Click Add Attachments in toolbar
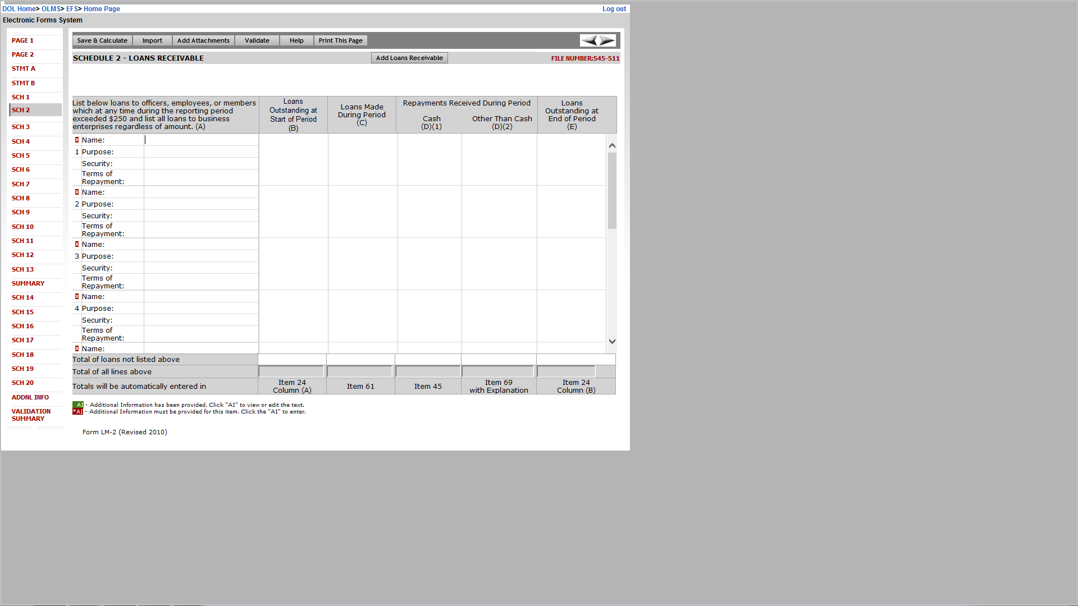Viewport: 1078px width, 606px height. click(203, 40)
